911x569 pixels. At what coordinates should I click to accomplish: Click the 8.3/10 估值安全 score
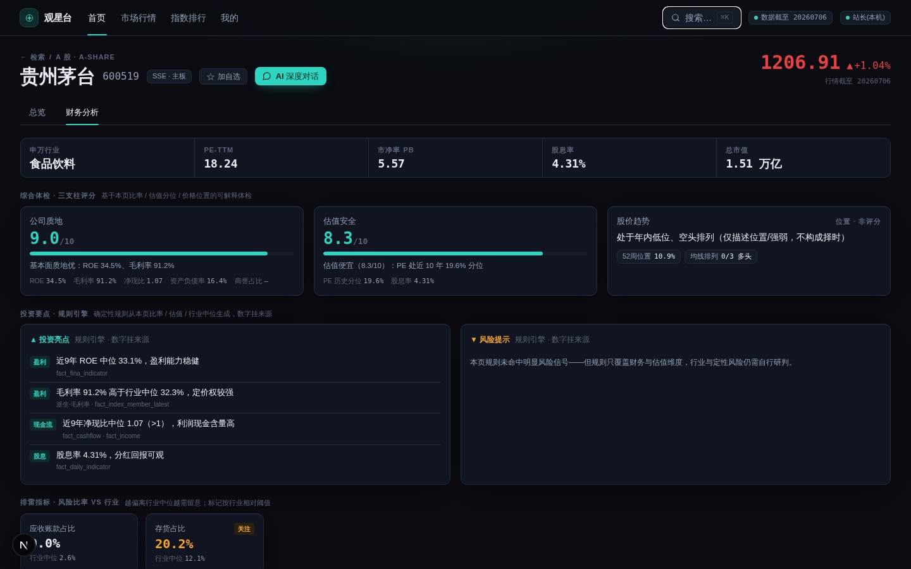coord(345,238)
